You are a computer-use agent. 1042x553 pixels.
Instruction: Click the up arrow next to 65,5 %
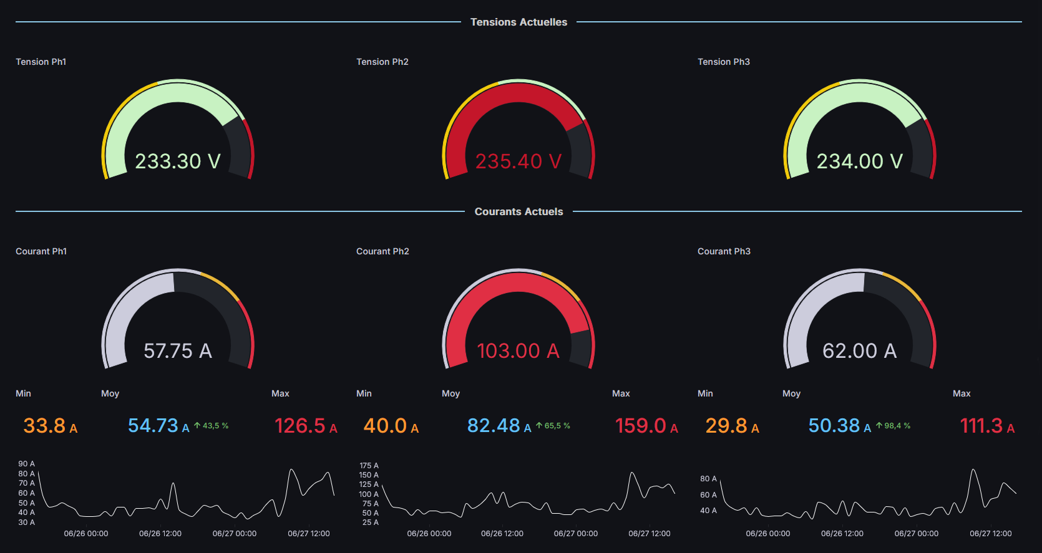click(x=539, y=426)
